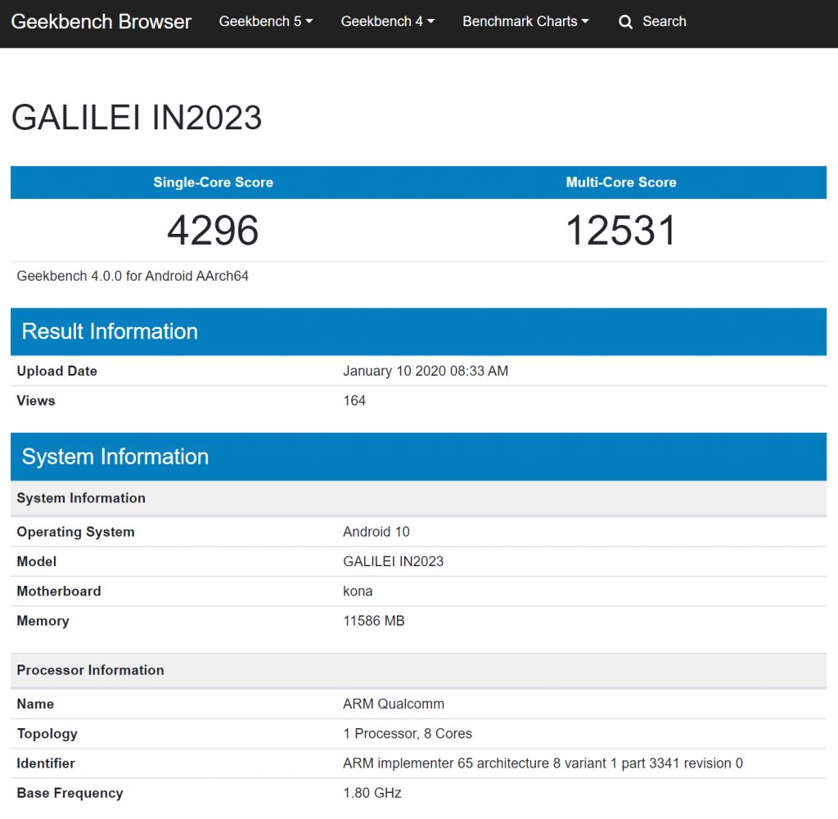Click the Multi-Core Score column header
Viewport: 838px width, 819px height.
tap(621, 182)
